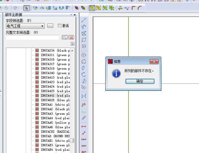Select the Arc by center tool

pos(84,68)
